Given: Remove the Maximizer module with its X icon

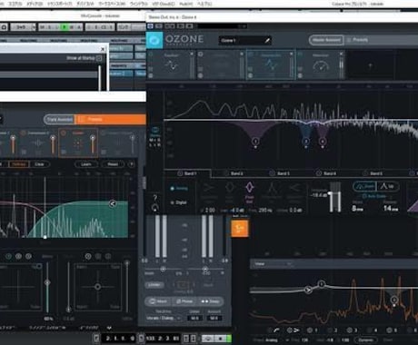Looking at the screenshot, I should pyautogui.click(x=341, y=54).
